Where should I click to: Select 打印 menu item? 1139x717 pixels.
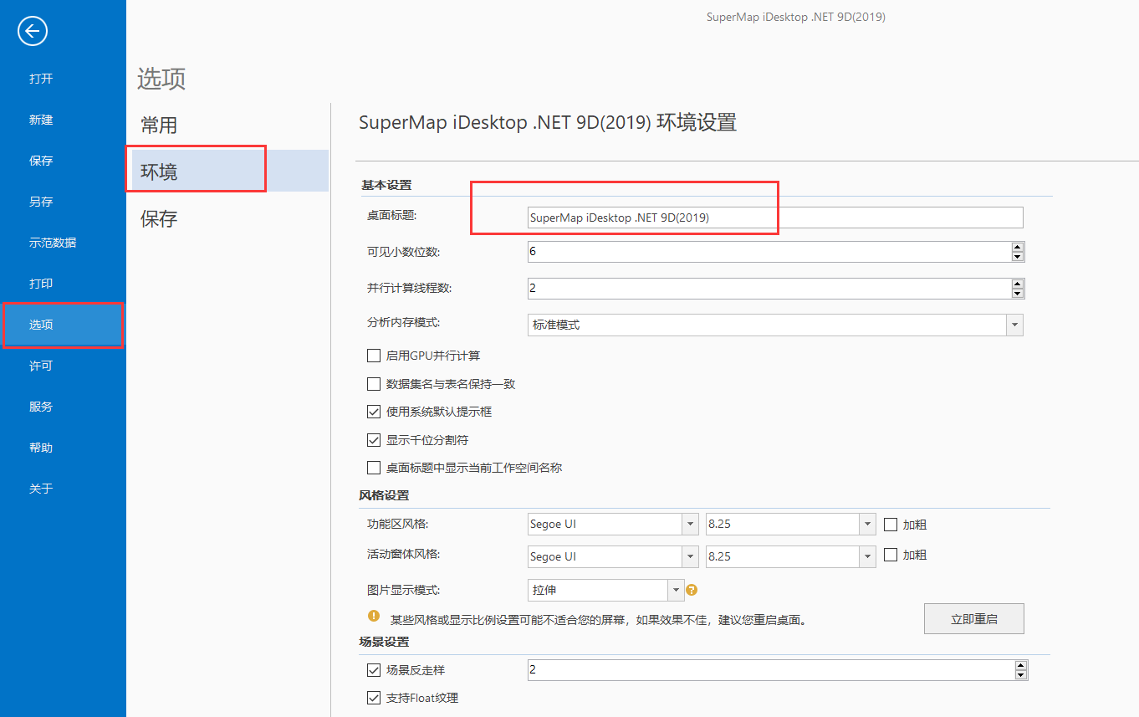[x=41, y=284]
